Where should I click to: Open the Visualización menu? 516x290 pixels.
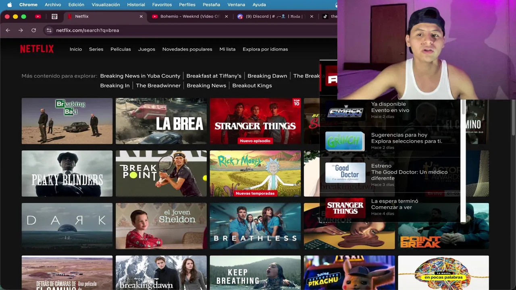106,5
